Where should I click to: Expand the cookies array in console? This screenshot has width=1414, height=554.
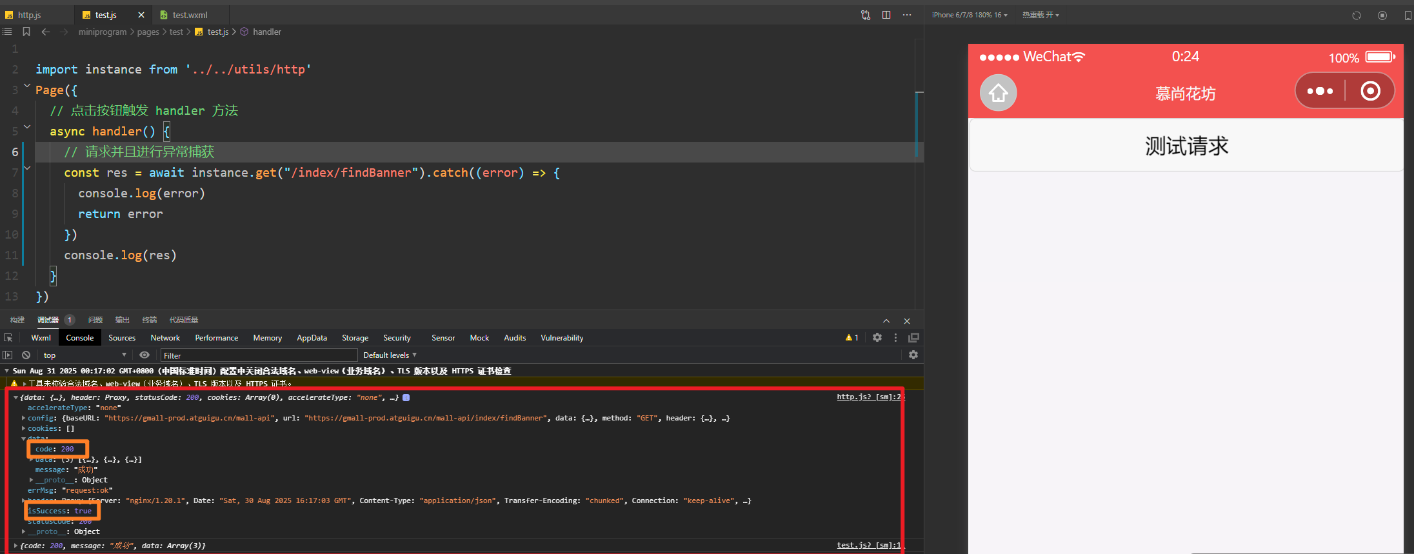[x=24, y=428]
